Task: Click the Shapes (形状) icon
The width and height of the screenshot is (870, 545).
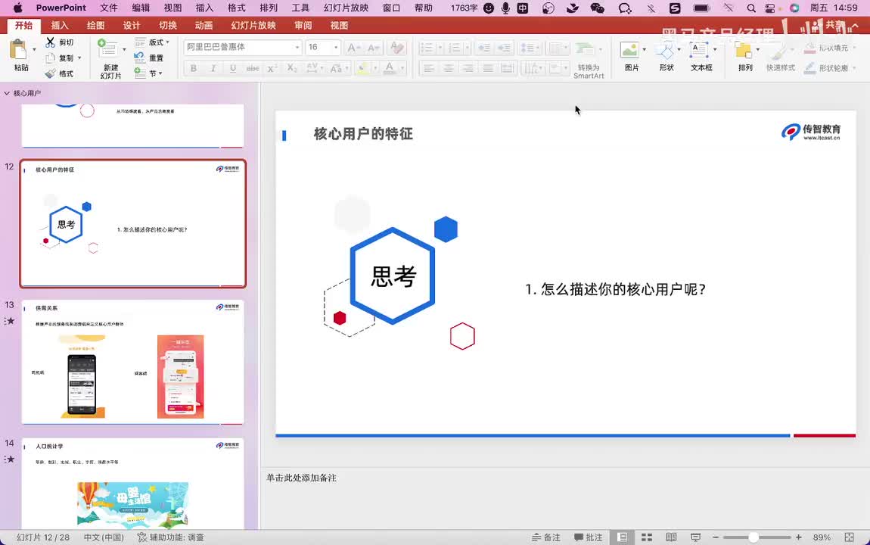Action: [x=664, y=50]
